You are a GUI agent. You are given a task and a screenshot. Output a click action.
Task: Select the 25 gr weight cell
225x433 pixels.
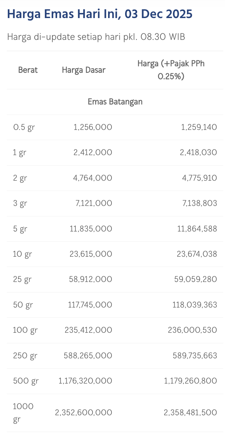tap(22, 279)
